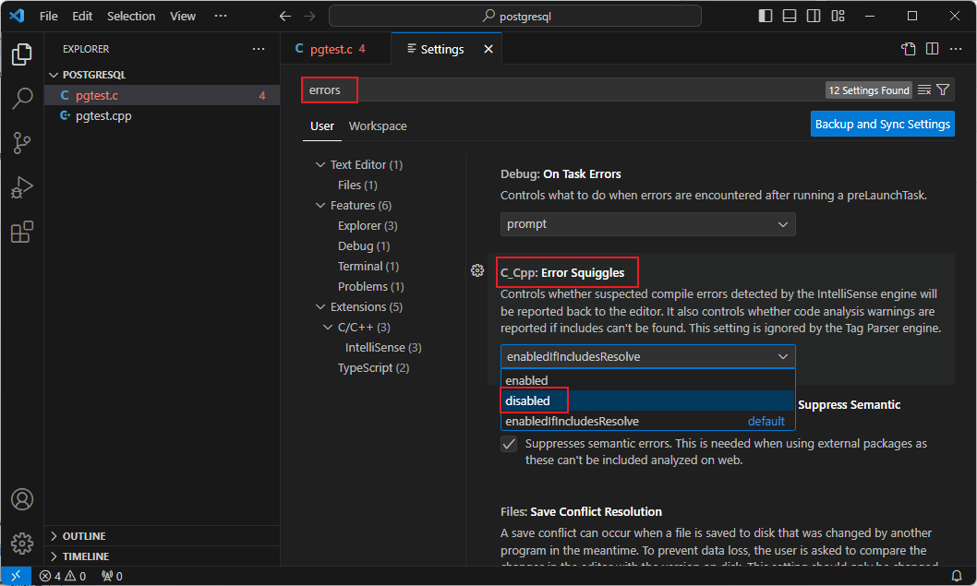The image size is (977, 586).
Task: Open the Source Control view
Action: (22, 143)
